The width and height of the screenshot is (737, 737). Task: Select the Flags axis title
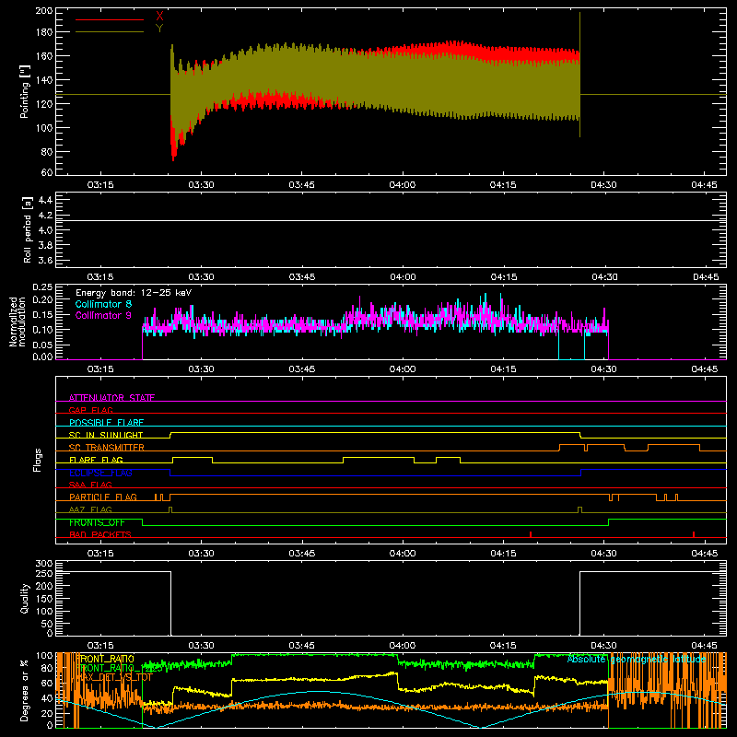pos(37,460)
